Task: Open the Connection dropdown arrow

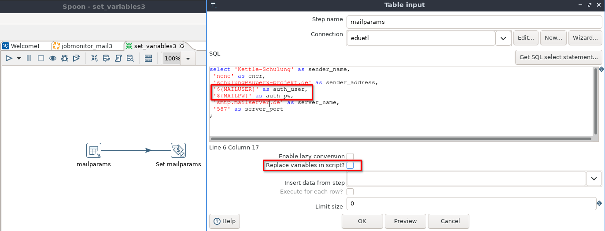Action: 503,38
